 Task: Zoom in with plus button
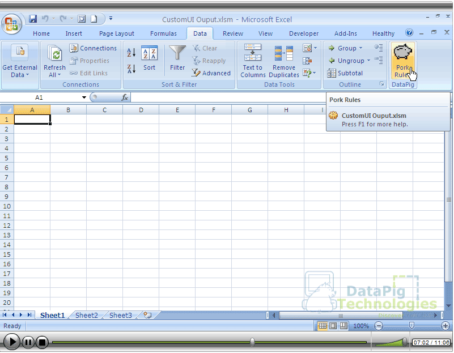coord(445,326)
